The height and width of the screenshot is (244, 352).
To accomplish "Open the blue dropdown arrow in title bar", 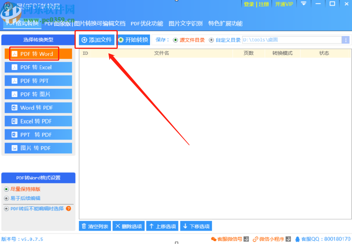I will (304, 4).
